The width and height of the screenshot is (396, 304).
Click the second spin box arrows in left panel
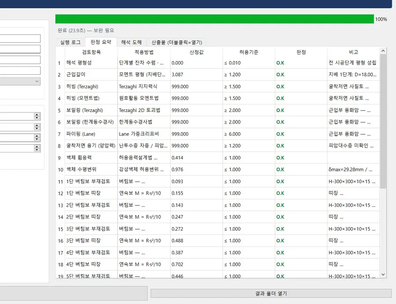pos(37,127)
